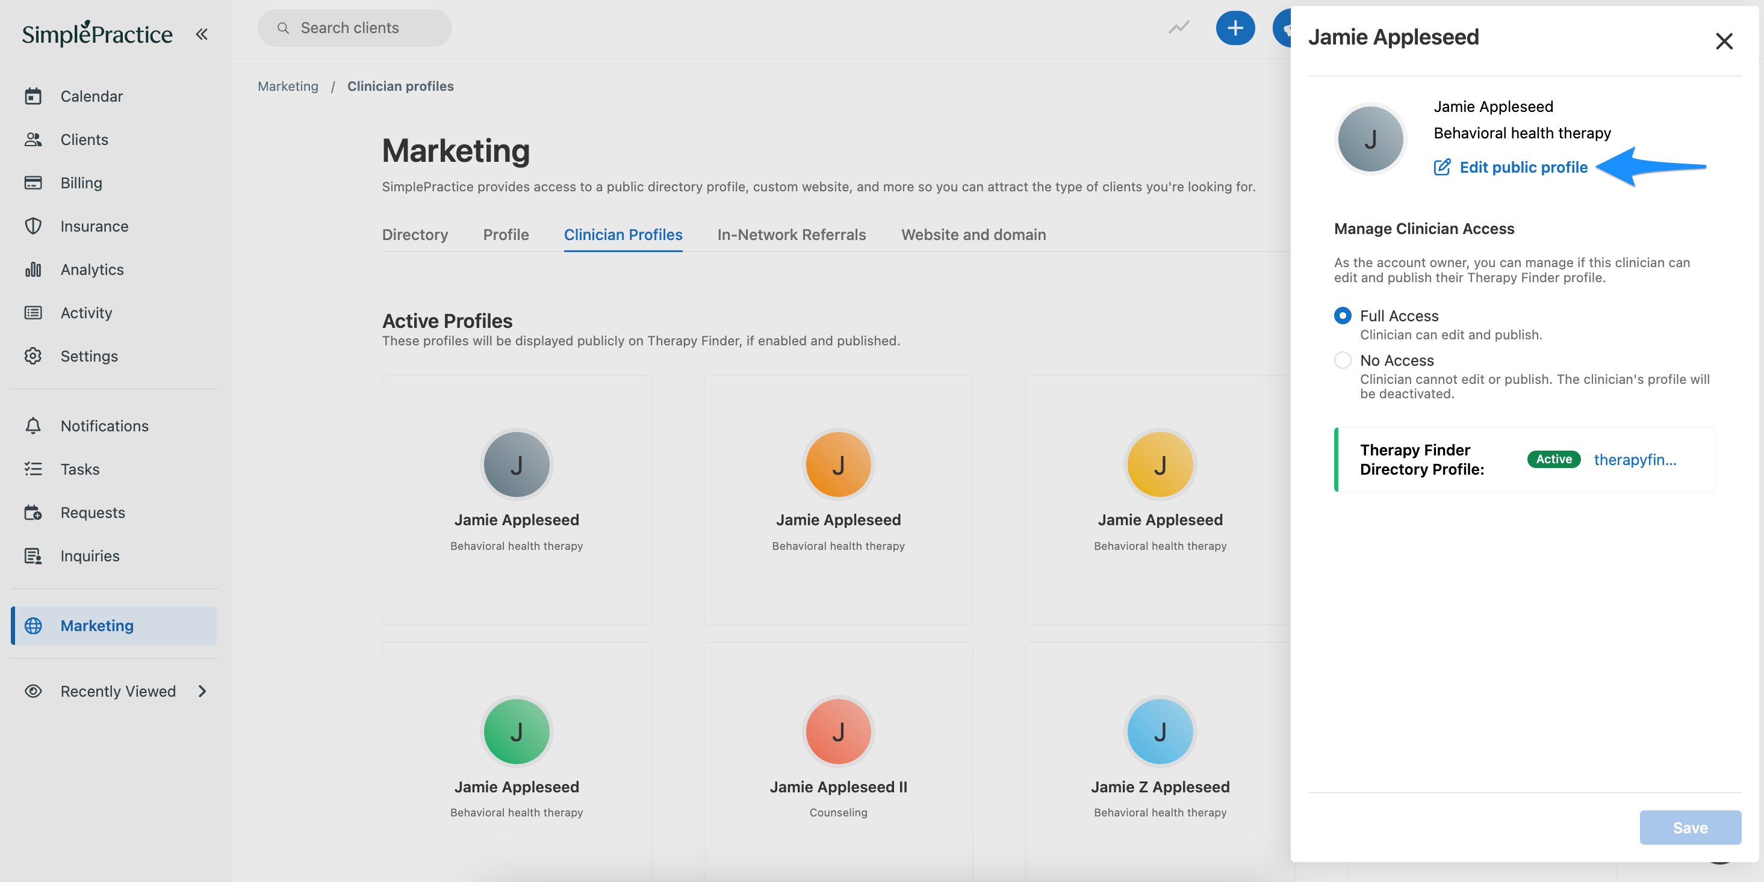The height and width of the screenshot is (882, 1764).
Task: Click the green Active status badge
Action: click(1554, 459)
